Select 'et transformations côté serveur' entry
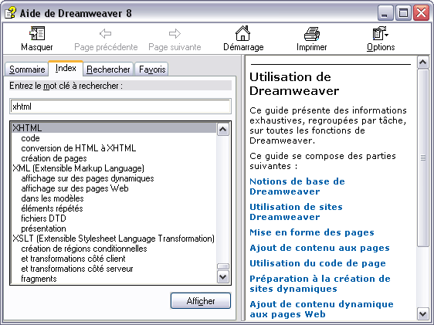The height and width of the screenshot is (325, 434). (77, 269)
